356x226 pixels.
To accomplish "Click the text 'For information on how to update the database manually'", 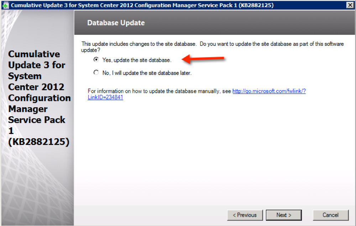I will click(x=154, y=91).
